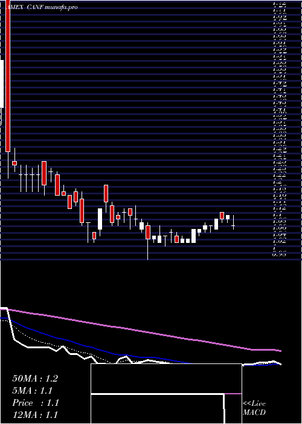Select the 5MA : 1.1 readout
Screen dimensions: 302x424
33,391
